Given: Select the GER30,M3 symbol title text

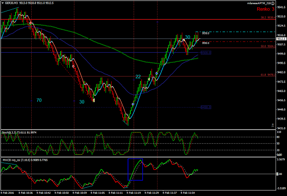Looking at the screenshot, I should [x=11, y=3].
